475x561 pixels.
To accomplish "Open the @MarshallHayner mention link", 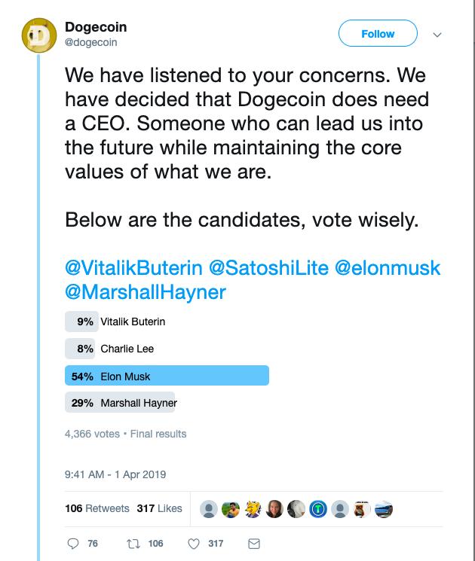I will tap(146, 292).
